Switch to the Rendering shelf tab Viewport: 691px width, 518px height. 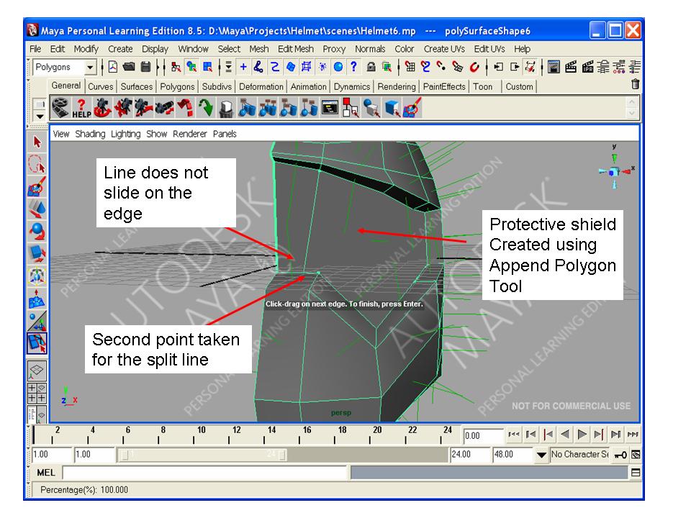click(396, 87)
